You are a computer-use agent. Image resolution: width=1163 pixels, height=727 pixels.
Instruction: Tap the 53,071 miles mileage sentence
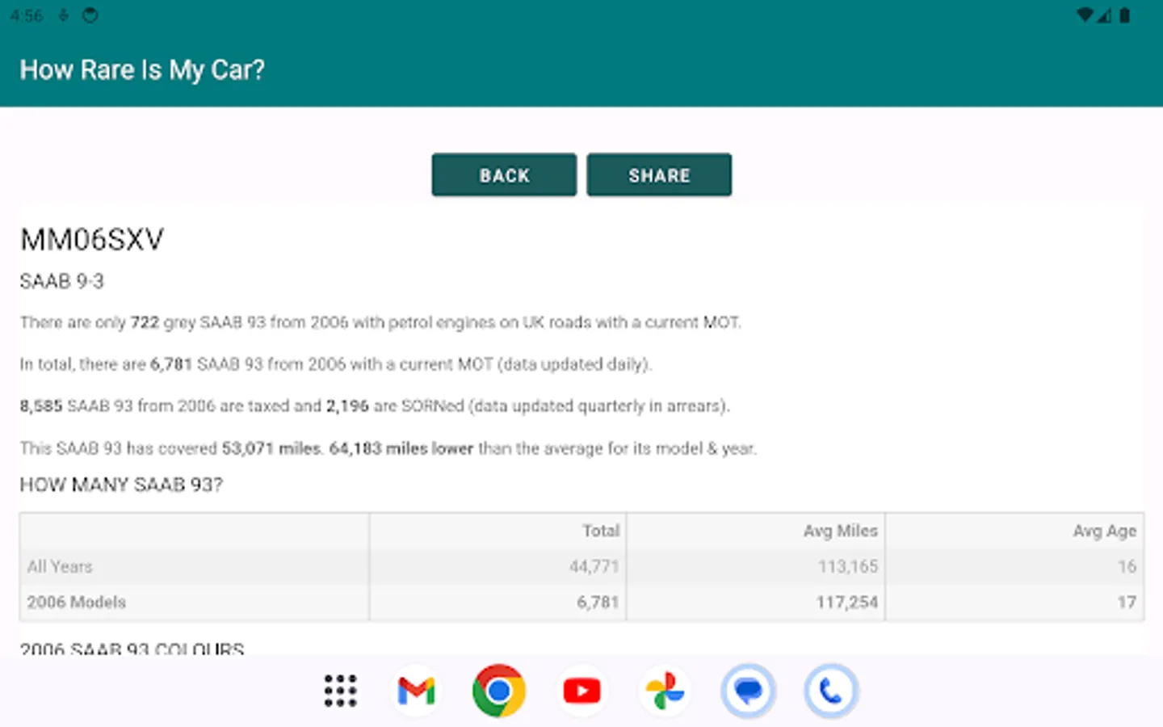click(x=388, y=448)
